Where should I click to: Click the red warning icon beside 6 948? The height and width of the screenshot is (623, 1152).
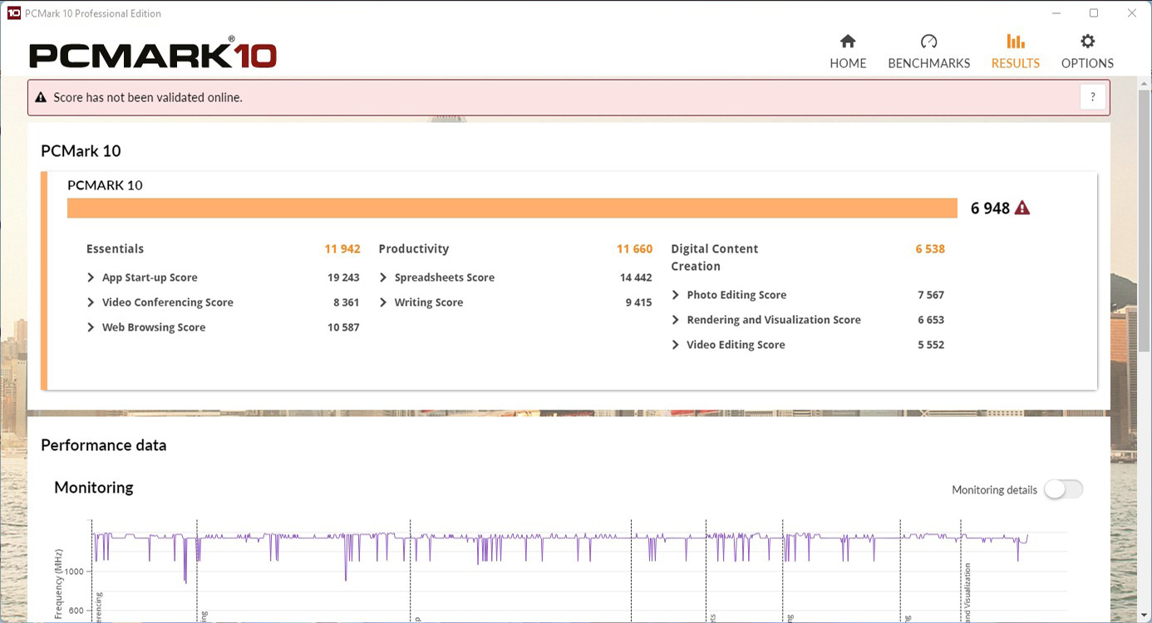1022,208
